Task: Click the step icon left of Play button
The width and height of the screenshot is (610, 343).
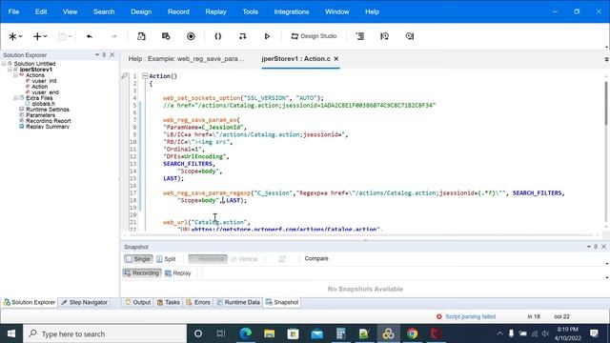Action: 242,36
